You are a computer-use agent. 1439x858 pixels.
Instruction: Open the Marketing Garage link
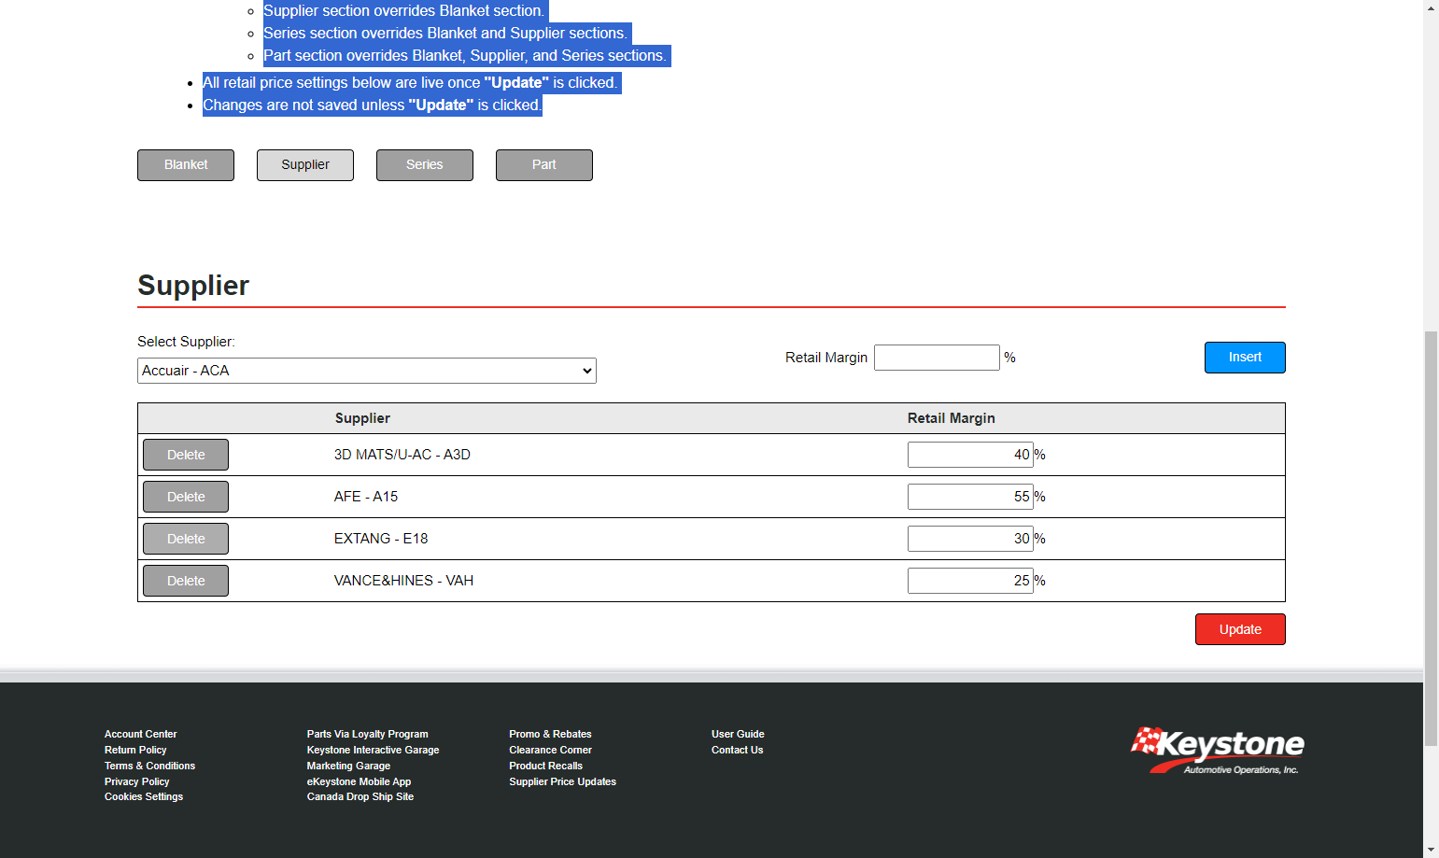pos(348,766)
